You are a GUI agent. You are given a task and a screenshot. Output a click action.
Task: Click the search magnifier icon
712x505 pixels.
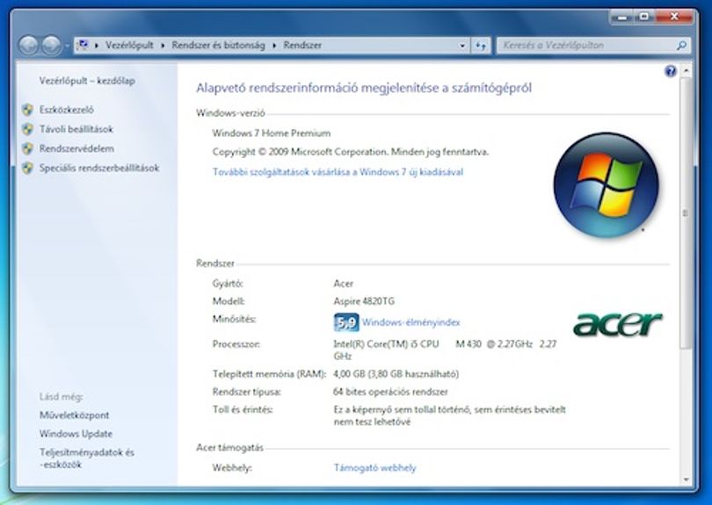(681, 46)
